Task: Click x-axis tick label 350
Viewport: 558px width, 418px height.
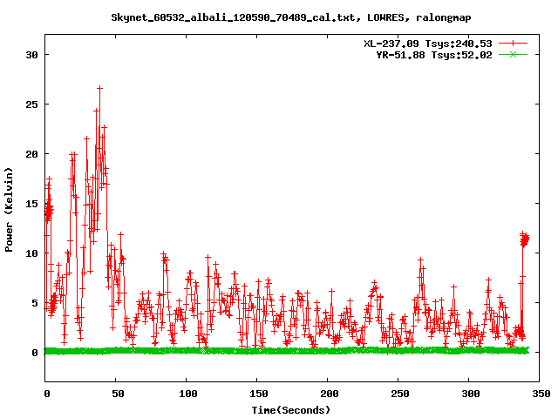Action: [x=541, y=394]
